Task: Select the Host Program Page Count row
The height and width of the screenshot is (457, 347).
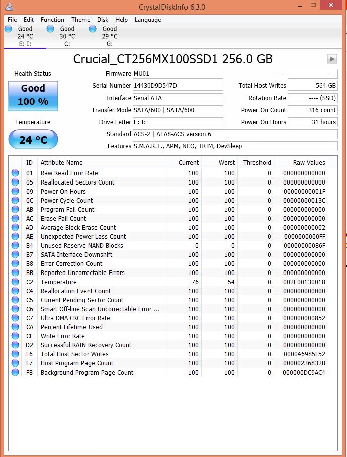Action: pos(168,363)
